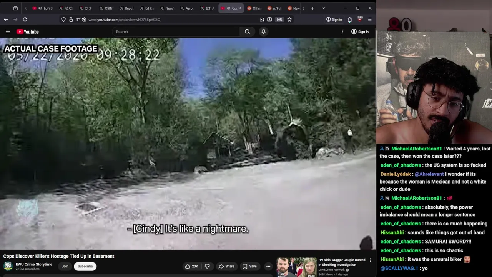Open the '19 Kids' Duggar Couple Busted title
The image size is (492, 277).
click(342, 262)
